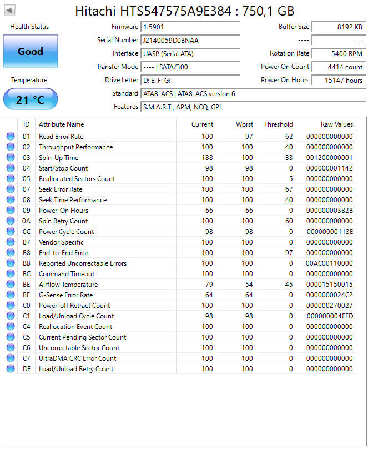Click raw value 001200000001
The height and width of the screenshot is (449, 368).
[x=329, y=158]
